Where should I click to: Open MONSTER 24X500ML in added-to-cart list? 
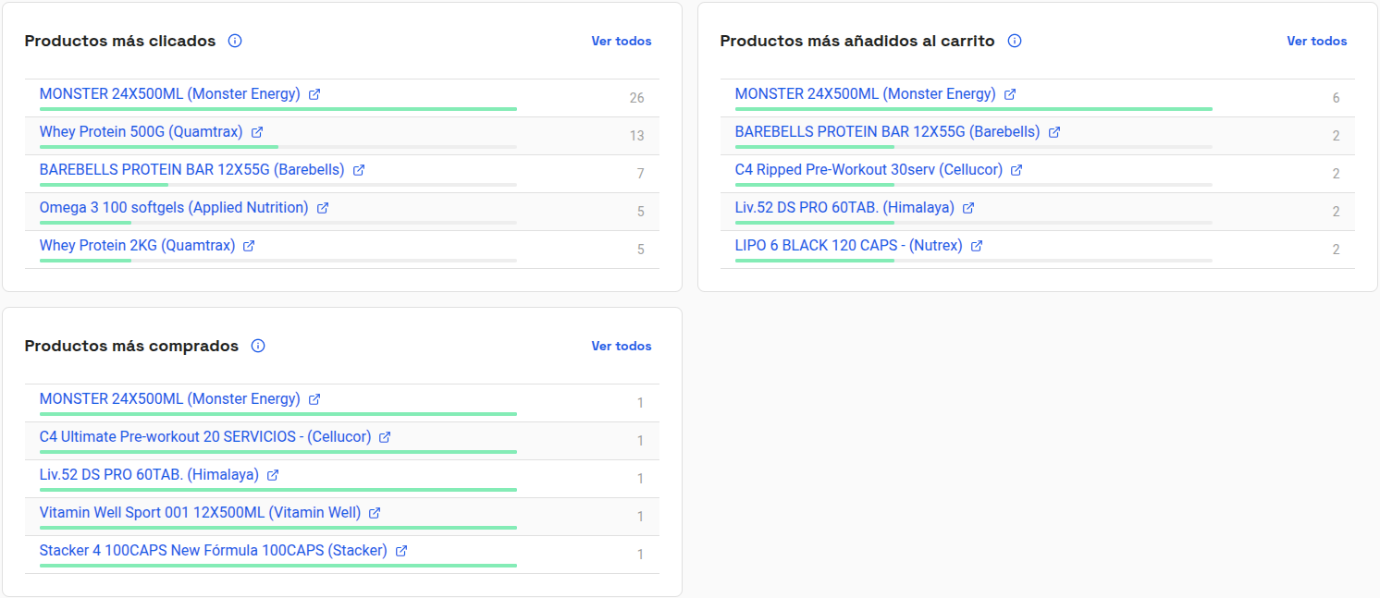[866, 93]
